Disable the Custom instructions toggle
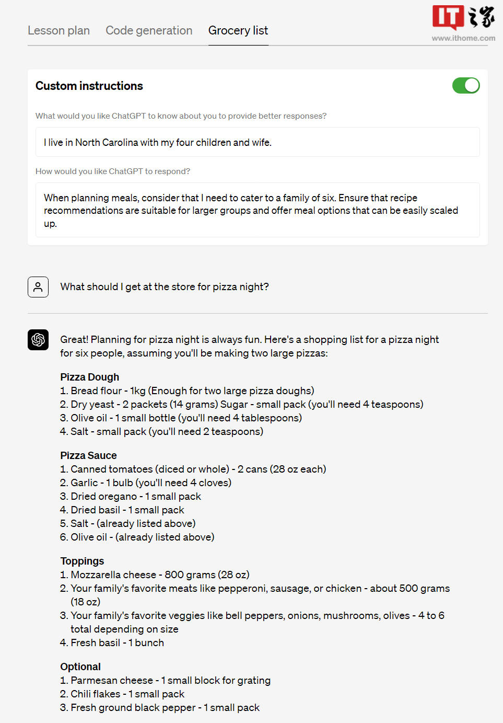This screenshot has height=723, width=503. pos(466,86)
